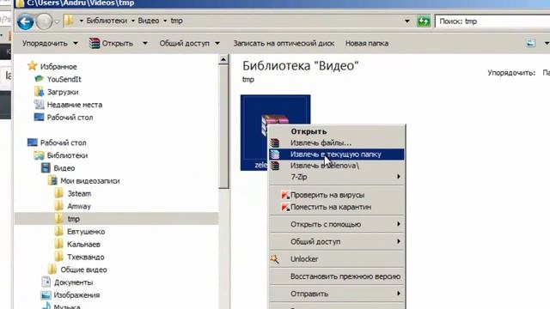Open the recent pages dropdown beside Forward
Screen dimensions: 550x309
(57, 21)
